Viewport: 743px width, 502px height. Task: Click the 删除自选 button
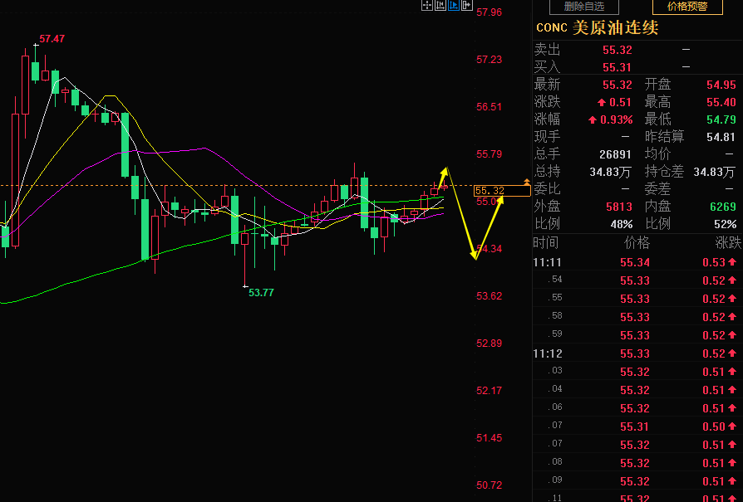(x=583, y=7)
